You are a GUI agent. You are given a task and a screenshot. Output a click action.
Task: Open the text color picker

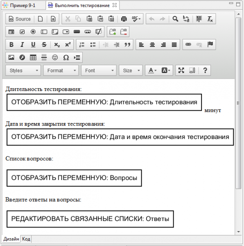pos(152,71)
